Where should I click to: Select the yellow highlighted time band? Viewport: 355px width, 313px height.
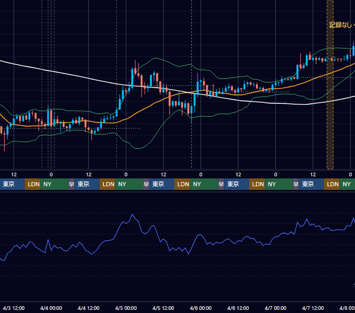tap(330, 85)
